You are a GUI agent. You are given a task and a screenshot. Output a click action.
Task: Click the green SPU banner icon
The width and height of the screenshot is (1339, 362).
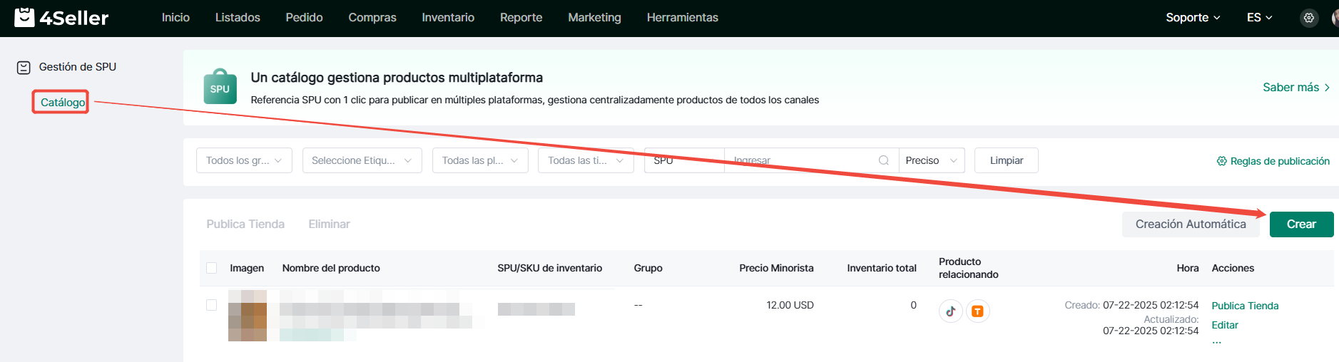pos(220,87)
